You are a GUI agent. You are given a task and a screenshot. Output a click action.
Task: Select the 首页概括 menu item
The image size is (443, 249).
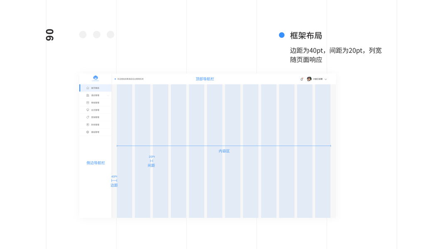click(95, 88)
